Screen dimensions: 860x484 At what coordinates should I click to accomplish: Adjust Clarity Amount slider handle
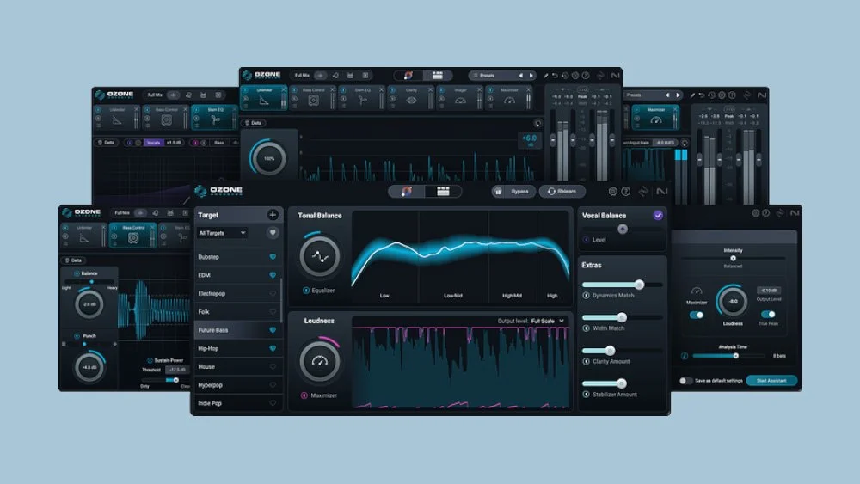click(x=610, y=351)
